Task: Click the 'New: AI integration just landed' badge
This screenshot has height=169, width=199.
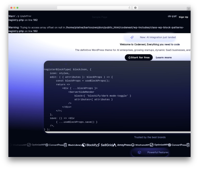Action: pos(150,37)
